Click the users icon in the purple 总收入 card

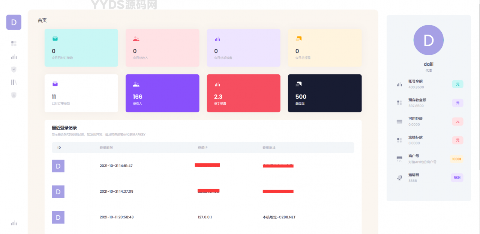(136, 85)
